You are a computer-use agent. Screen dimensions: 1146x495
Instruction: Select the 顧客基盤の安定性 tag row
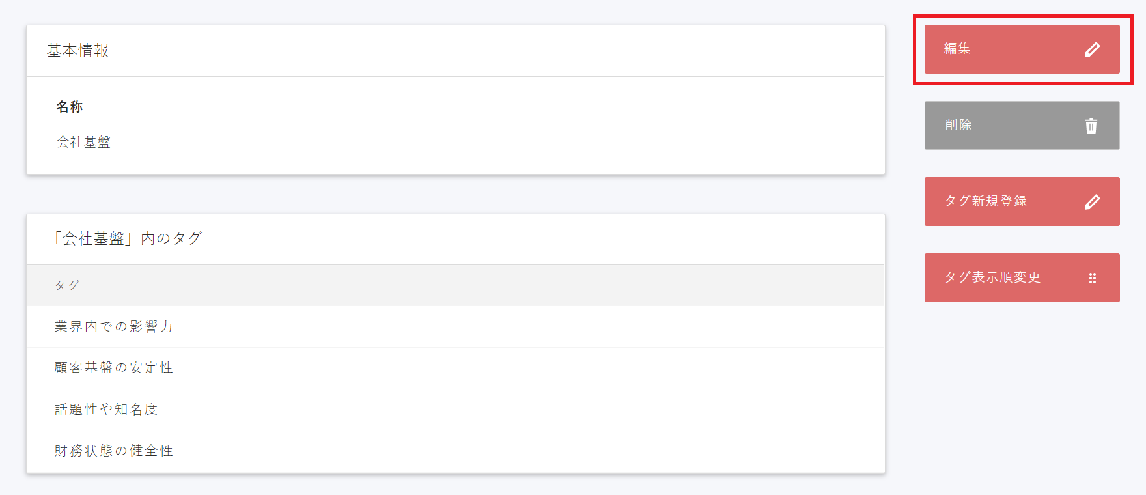pyautogui.click(x=114, y=368)
